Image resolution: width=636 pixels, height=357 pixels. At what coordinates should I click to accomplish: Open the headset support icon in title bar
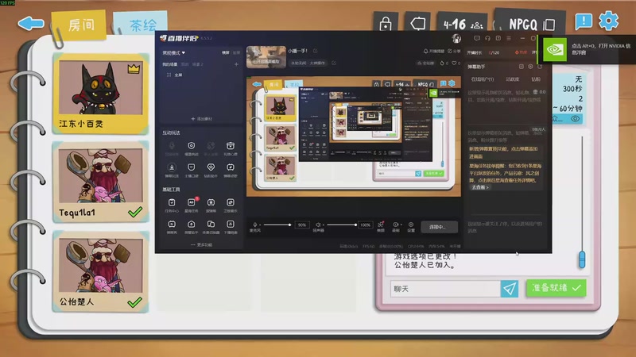coord(487,38)
